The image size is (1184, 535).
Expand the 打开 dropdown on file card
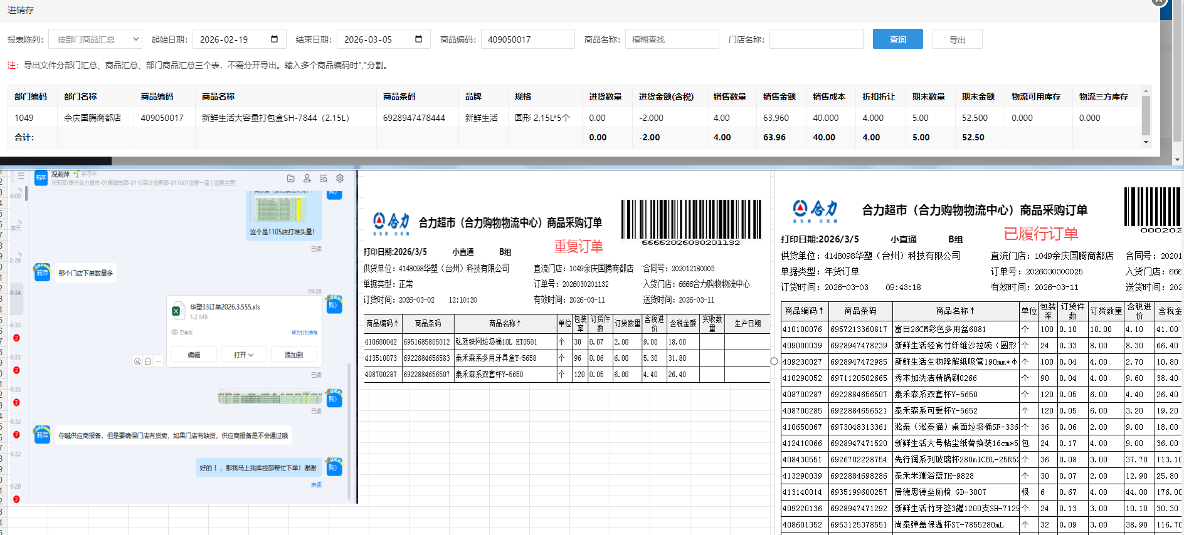tap(243, 355)
